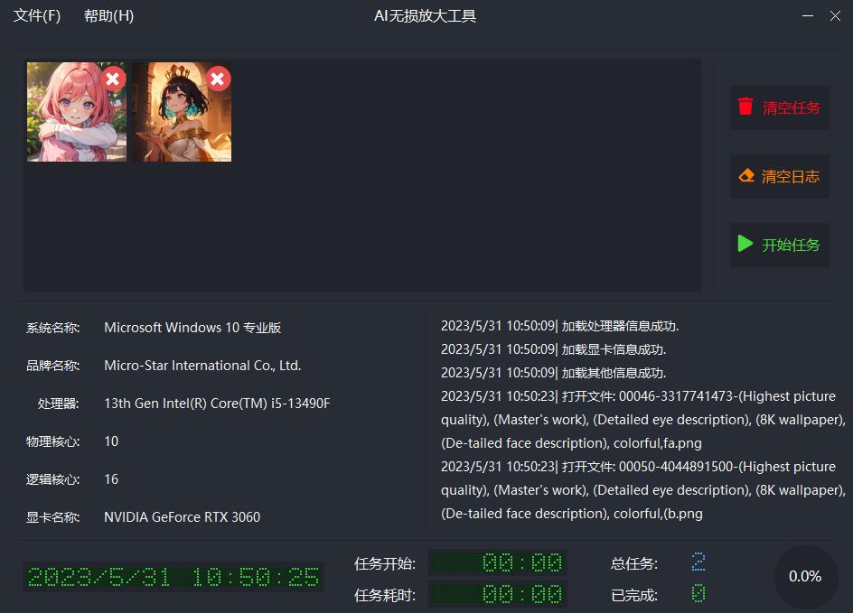Viewport: 853px width, 613px height.
Task: Minimize the AI无损放大工具 window
Action: 808,15
